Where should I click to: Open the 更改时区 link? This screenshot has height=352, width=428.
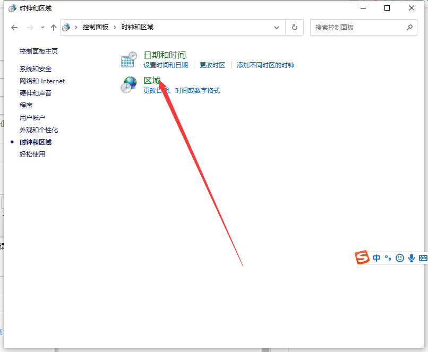[212, 64]
